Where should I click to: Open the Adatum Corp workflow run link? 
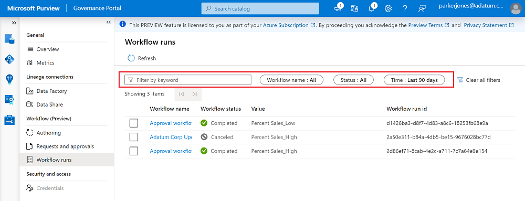coord(171,137)
